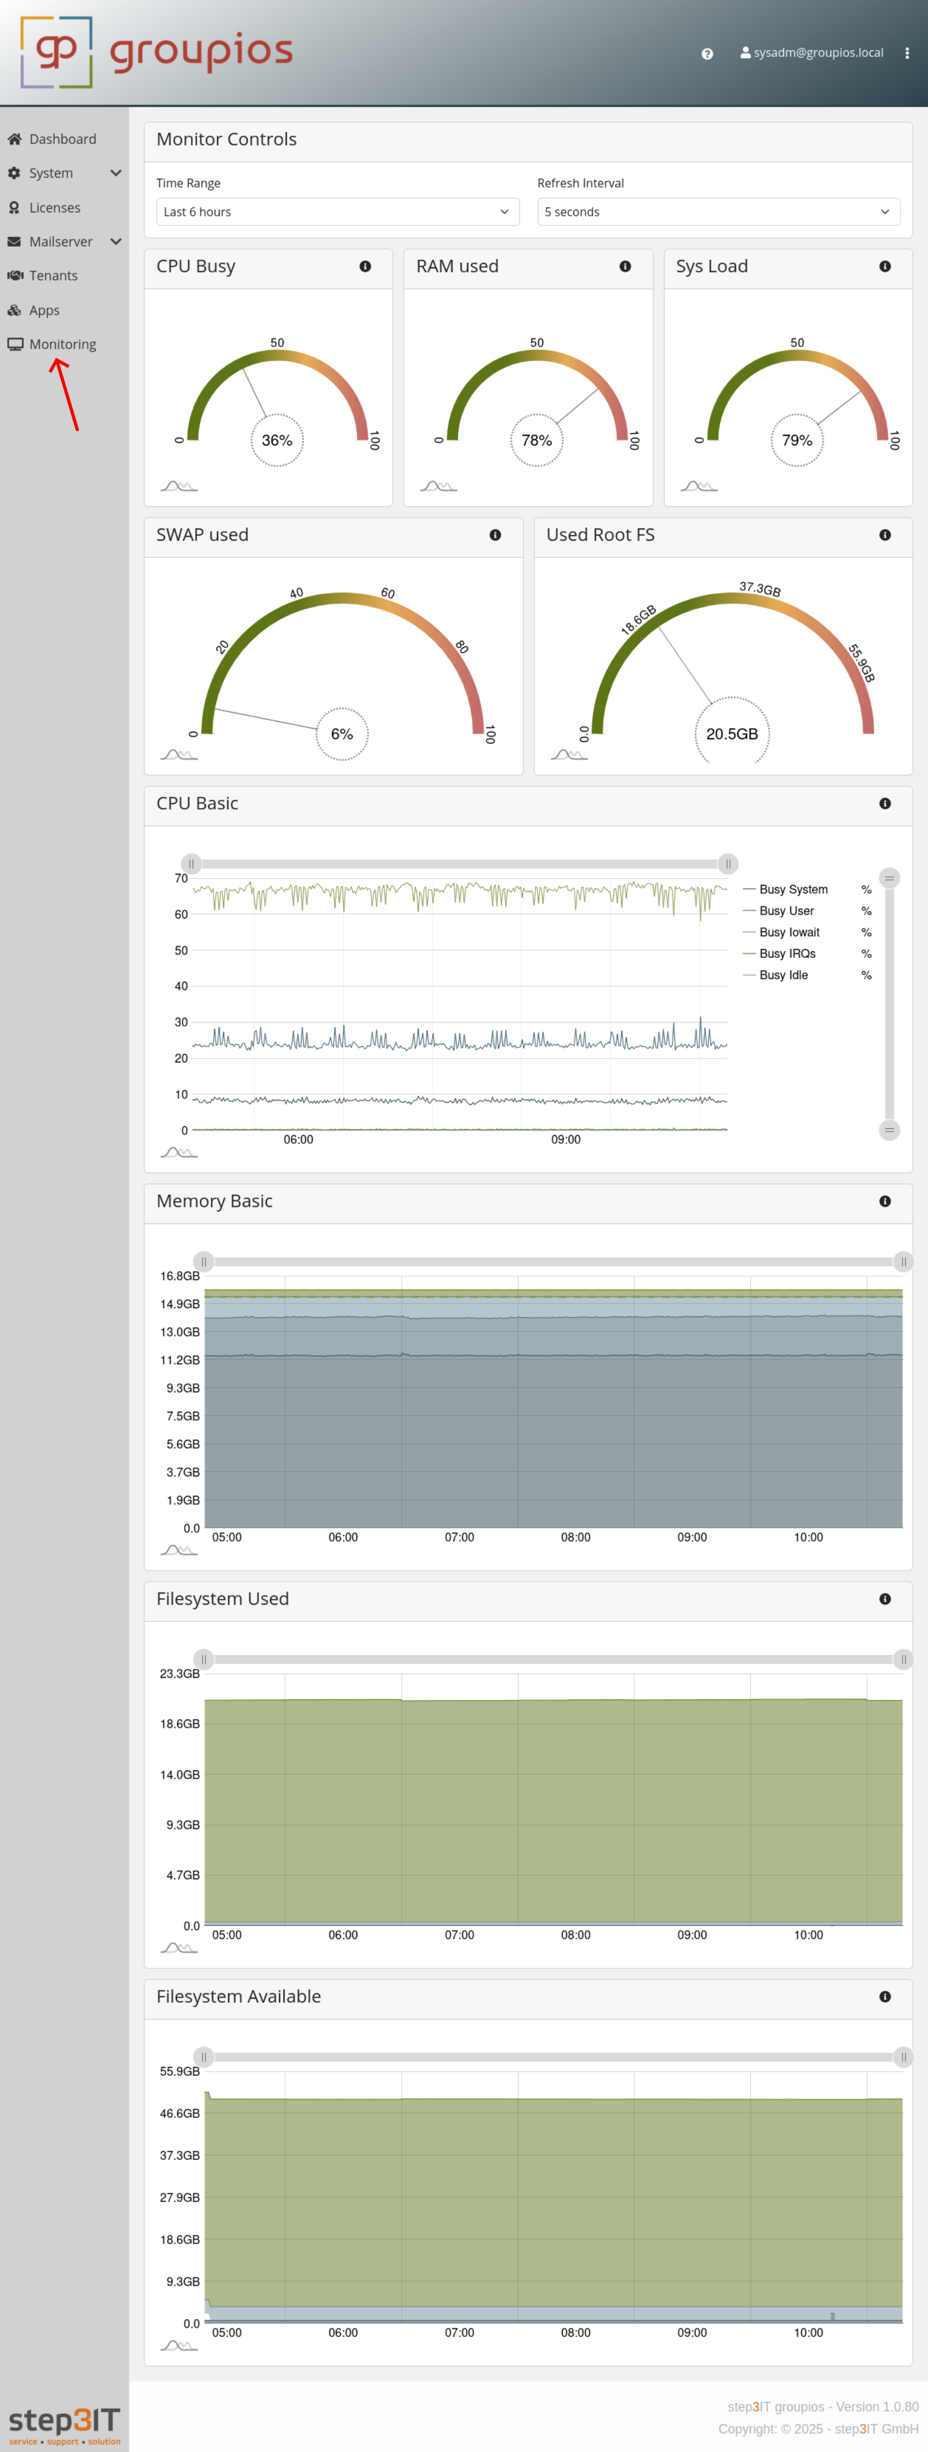Open the overflow three-dots menu in header
Screen dimensions: 928x2452
pyautogui.click(x=907, y=53)
